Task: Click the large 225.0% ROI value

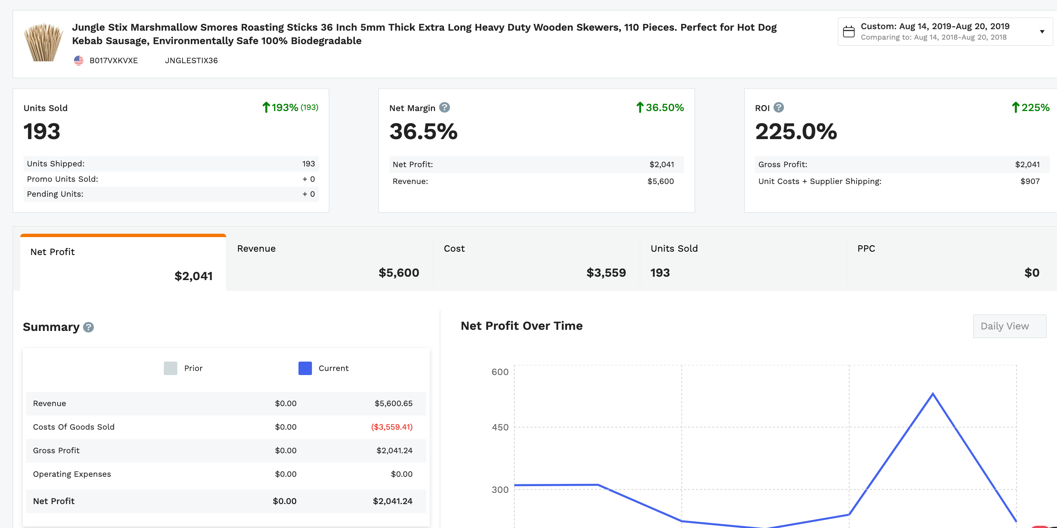Action: click(796, 132)
